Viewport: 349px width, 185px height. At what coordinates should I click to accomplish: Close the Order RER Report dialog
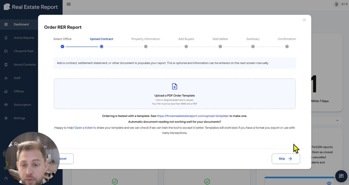point(304,20)
